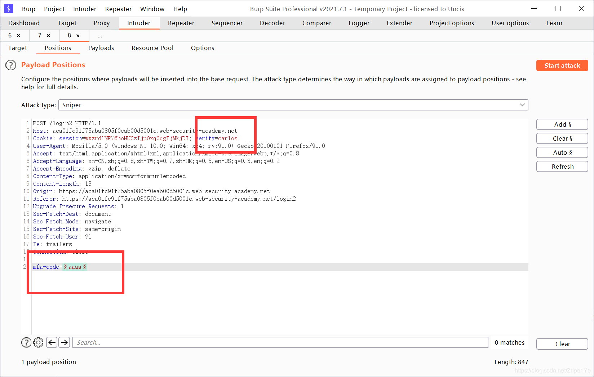The image size is (594, 377).
Task: Switch to the Comparer tab
Action: [317, 23]
